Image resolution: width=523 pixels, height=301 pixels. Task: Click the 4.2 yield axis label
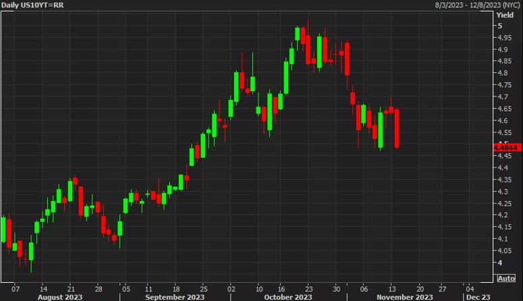[x=503, y=215]
